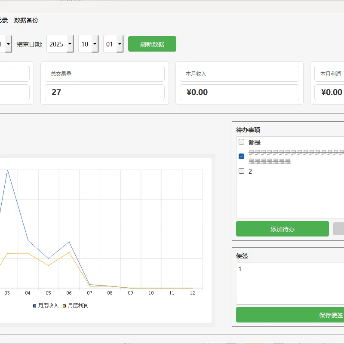344x344 pixels.
Task: Click the 本月利润 value ¥0.00
Action: [x=332, y=92]
